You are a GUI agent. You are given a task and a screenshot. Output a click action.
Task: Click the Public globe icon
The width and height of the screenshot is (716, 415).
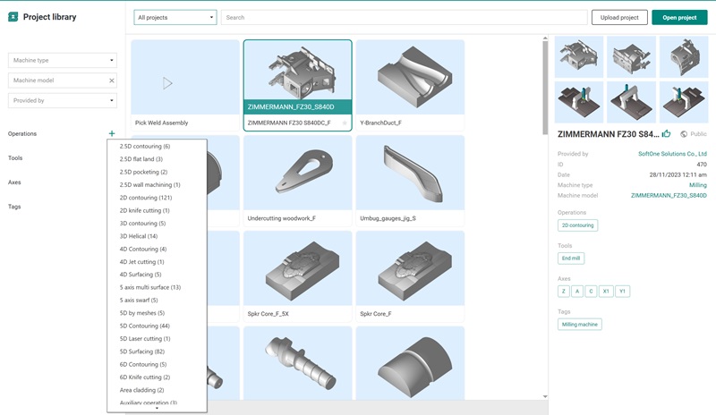click(x=684, y=134)
